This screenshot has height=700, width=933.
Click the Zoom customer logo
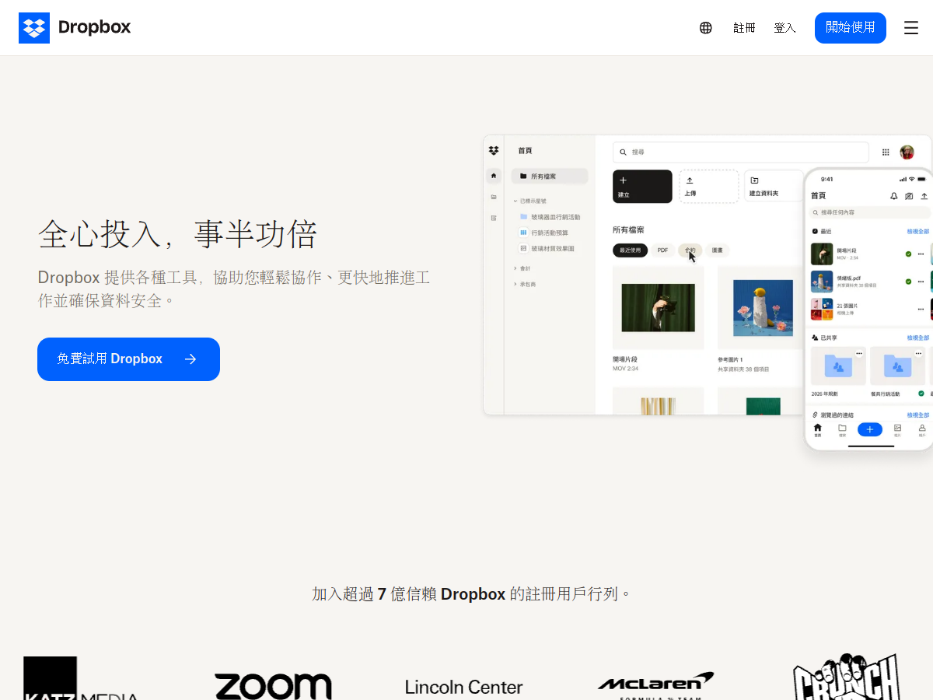coord(273,687)
